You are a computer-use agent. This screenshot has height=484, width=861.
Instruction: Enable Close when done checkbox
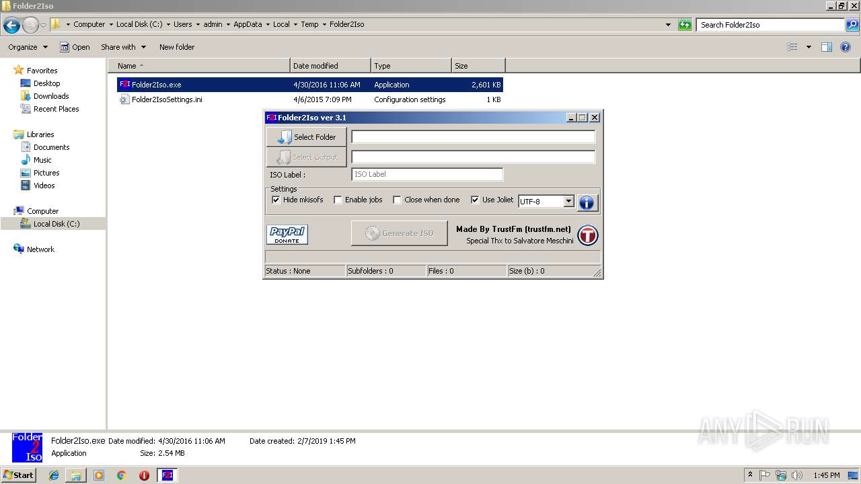397,200
